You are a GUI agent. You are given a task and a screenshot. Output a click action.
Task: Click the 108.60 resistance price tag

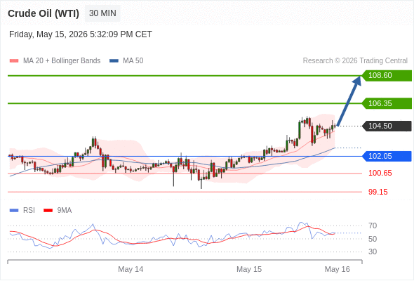tap(387, 76)
